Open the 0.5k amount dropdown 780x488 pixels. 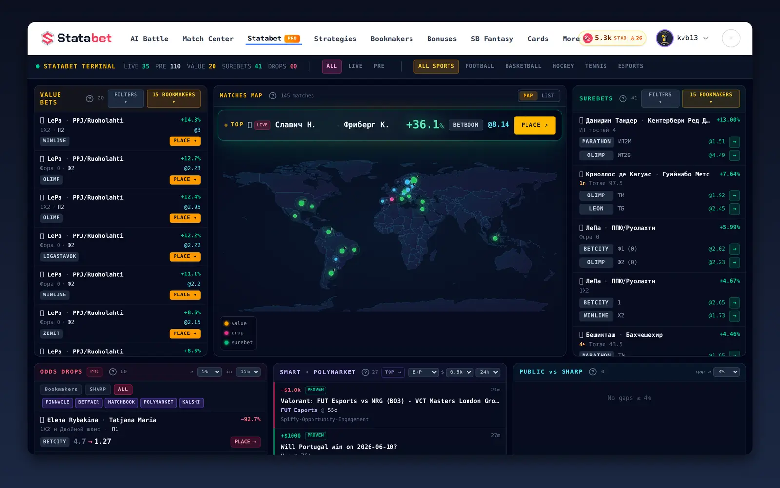click(459, 372)
